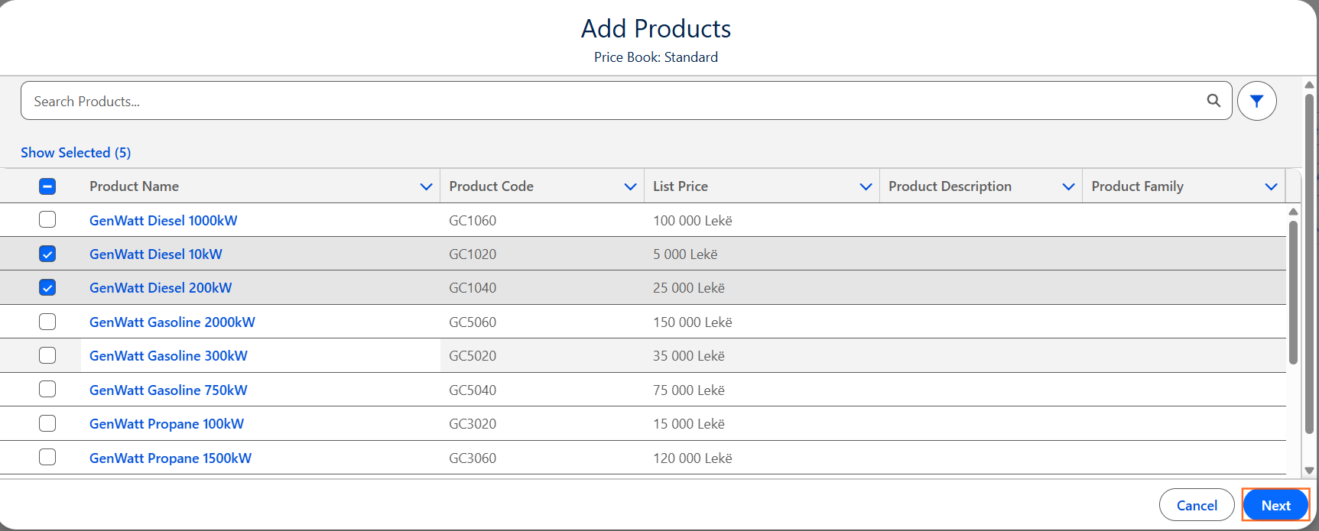Select list price 120 000 Lekë
The width and height of the screenshot is (1319, 531).
click(x=692, y=458)
